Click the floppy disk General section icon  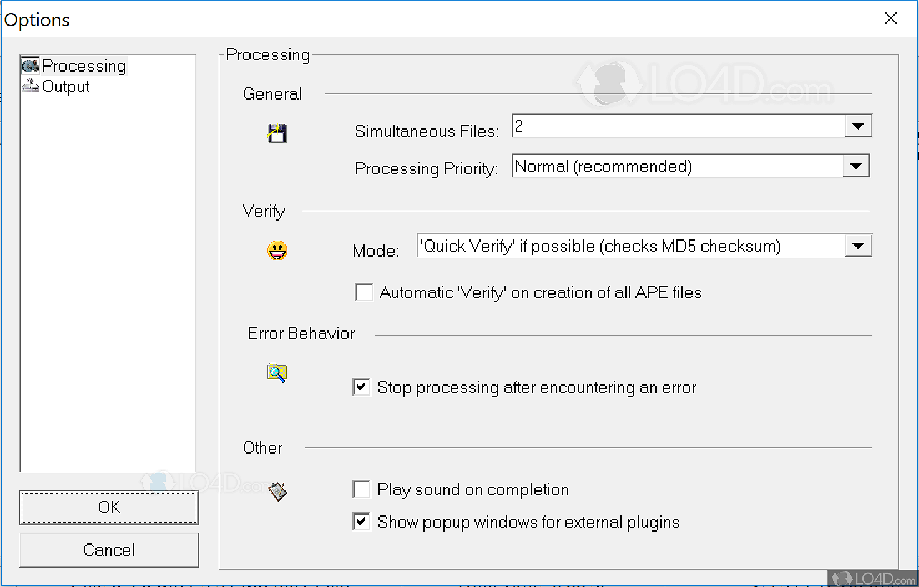pyautogui.click(x=277, y=133)
